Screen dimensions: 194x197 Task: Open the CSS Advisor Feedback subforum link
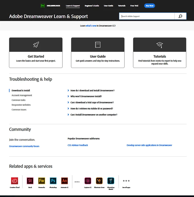(x=78, y=145)
